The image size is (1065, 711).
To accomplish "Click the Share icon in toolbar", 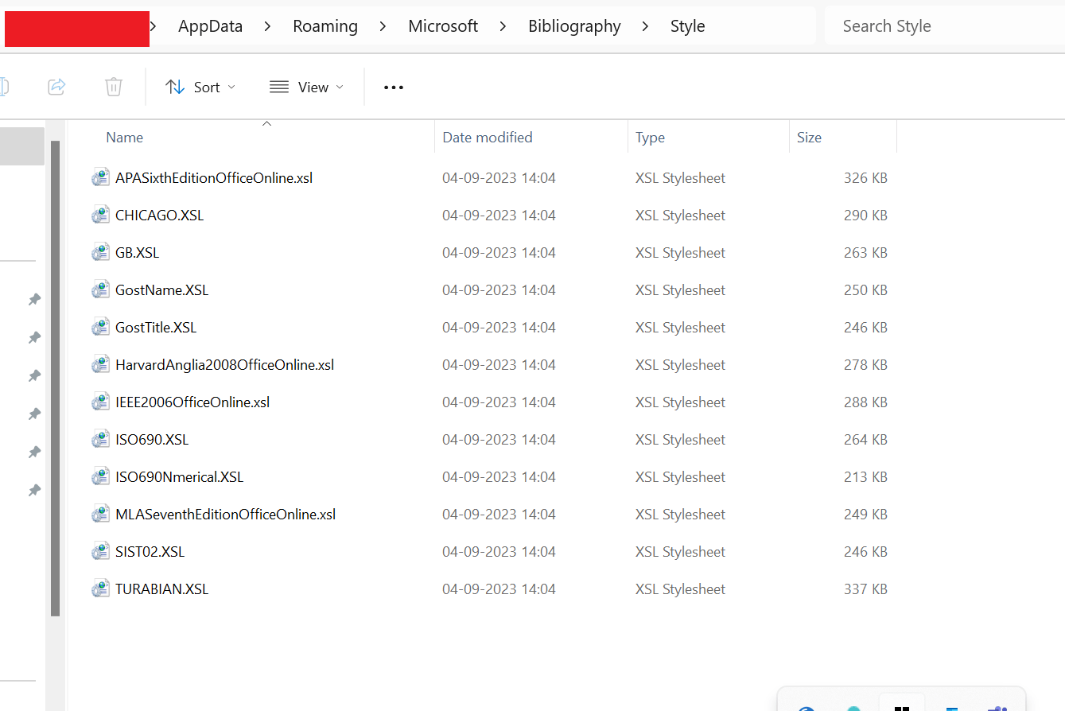I will pyautogui.click(x=56, y=87).
